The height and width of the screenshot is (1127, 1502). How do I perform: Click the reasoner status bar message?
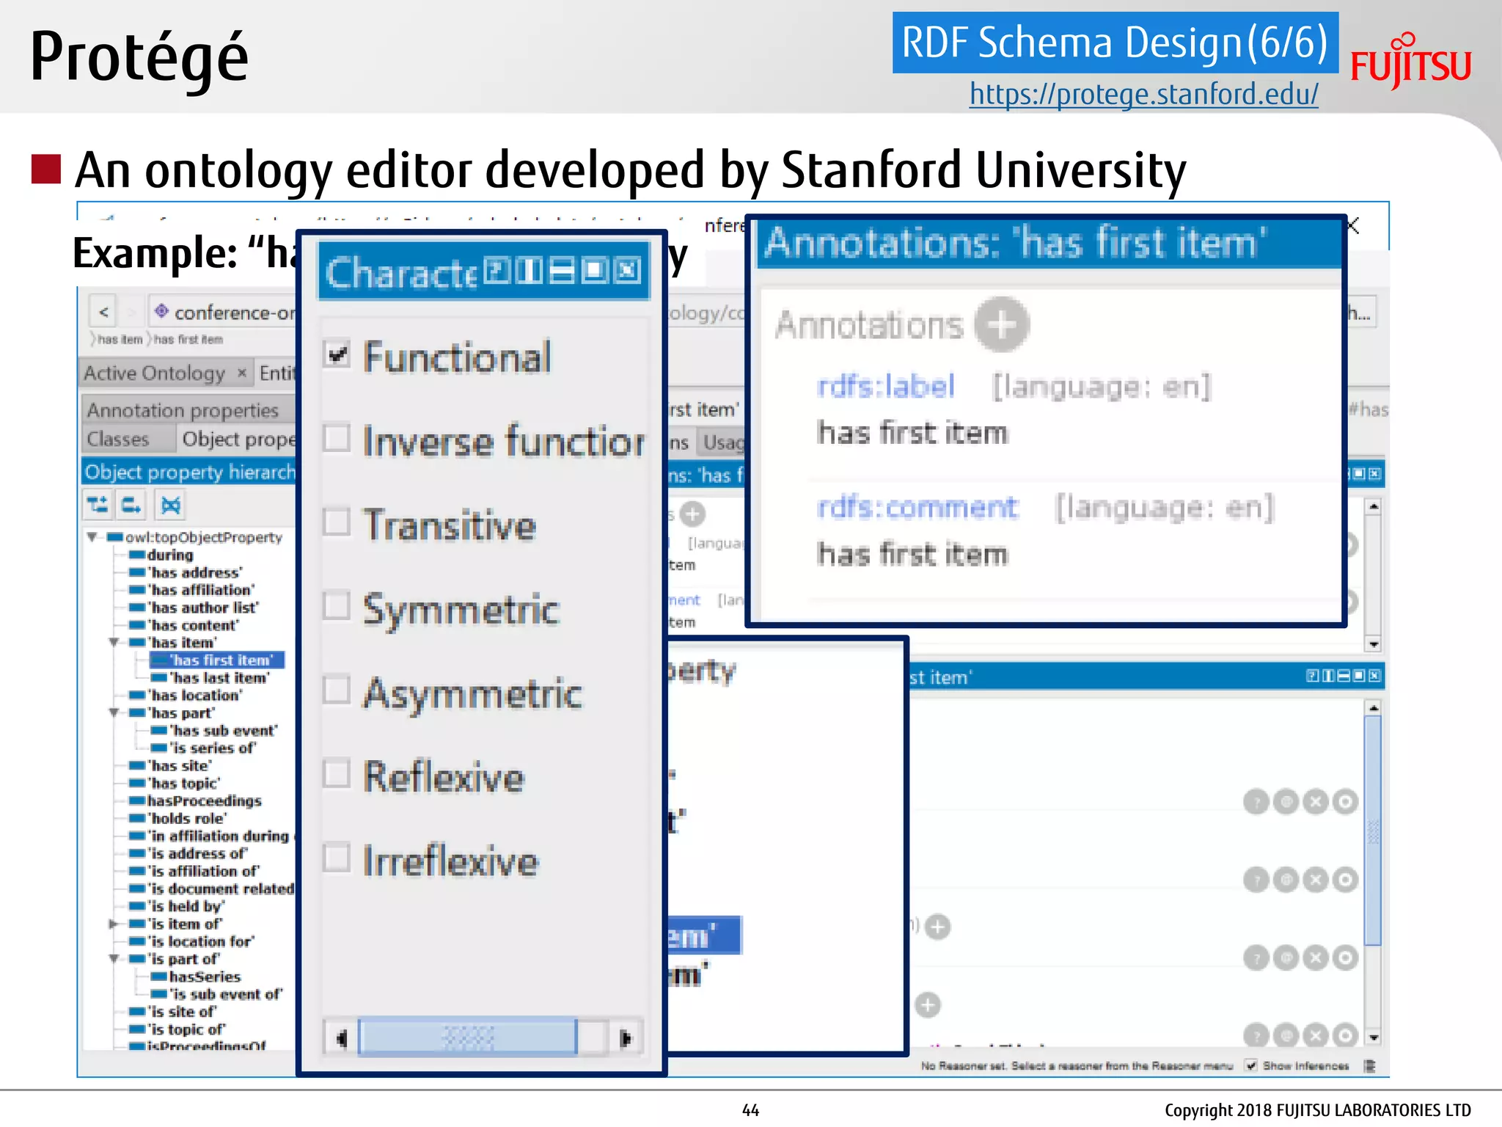click(1077, 1066)
